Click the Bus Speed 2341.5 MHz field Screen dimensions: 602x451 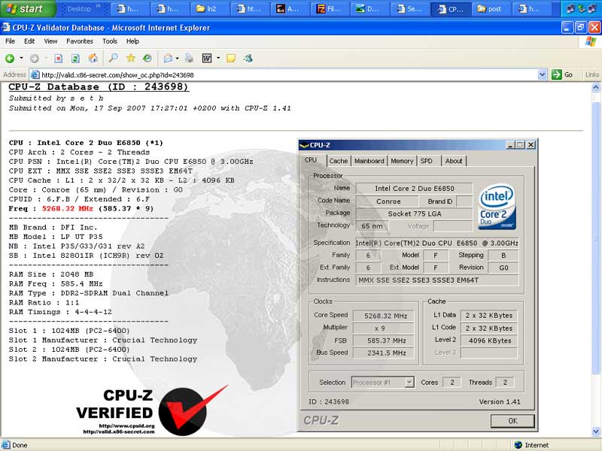[384, 353]
